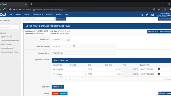The width and height of the screenshot is (171, 96).
Task: Open E-Invoice Process in sidebar
Action: 6,48
